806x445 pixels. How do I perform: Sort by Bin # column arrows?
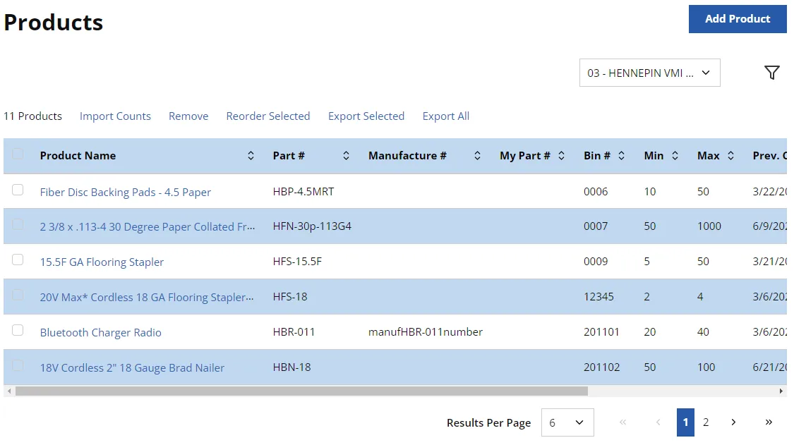tap(622, 156)
